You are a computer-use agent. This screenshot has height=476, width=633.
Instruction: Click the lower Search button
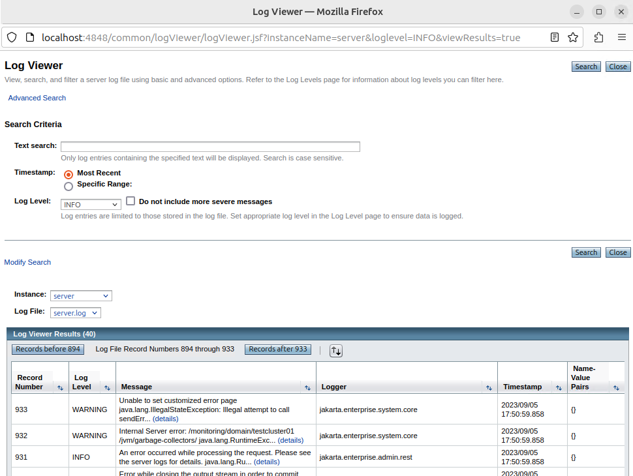click(586, 252)
